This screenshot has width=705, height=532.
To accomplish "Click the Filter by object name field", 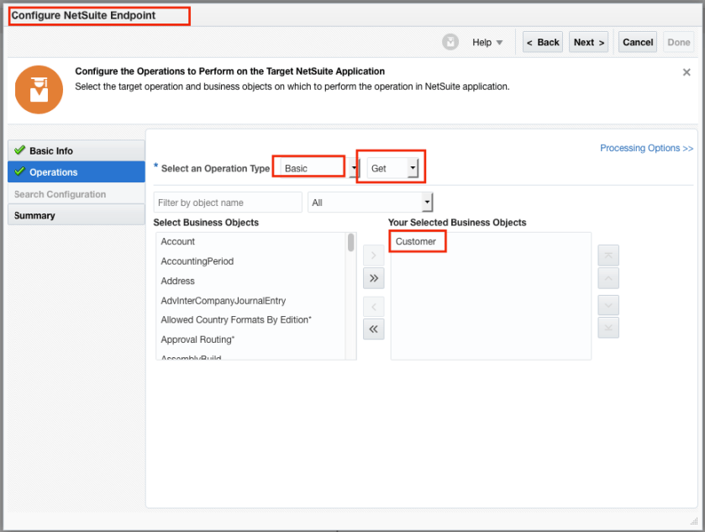I will click(228, 203).
